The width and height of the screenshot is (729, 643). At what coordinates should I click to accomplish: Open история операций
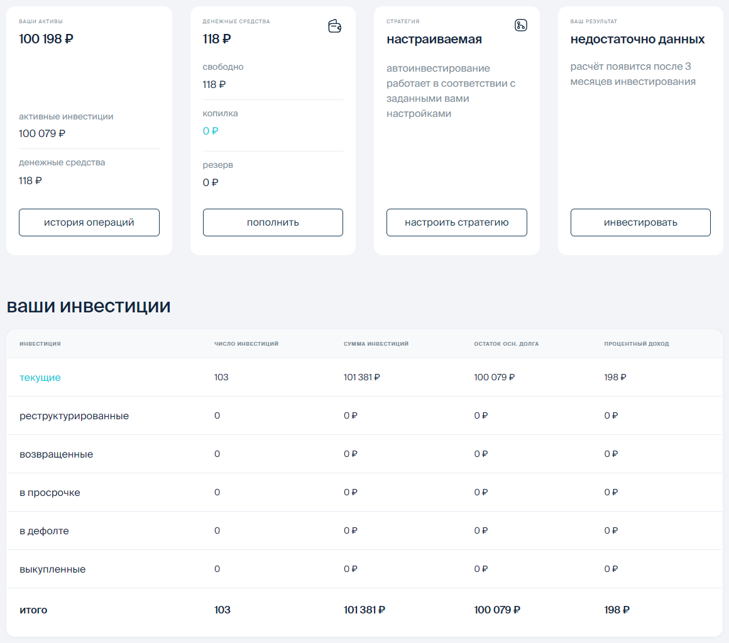click(x=89, y=222)
